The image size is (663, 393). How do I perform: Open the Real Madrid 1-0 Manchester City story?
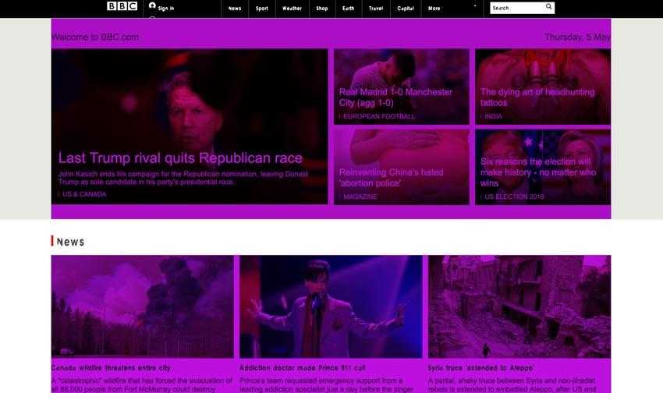tap(395, 97)
